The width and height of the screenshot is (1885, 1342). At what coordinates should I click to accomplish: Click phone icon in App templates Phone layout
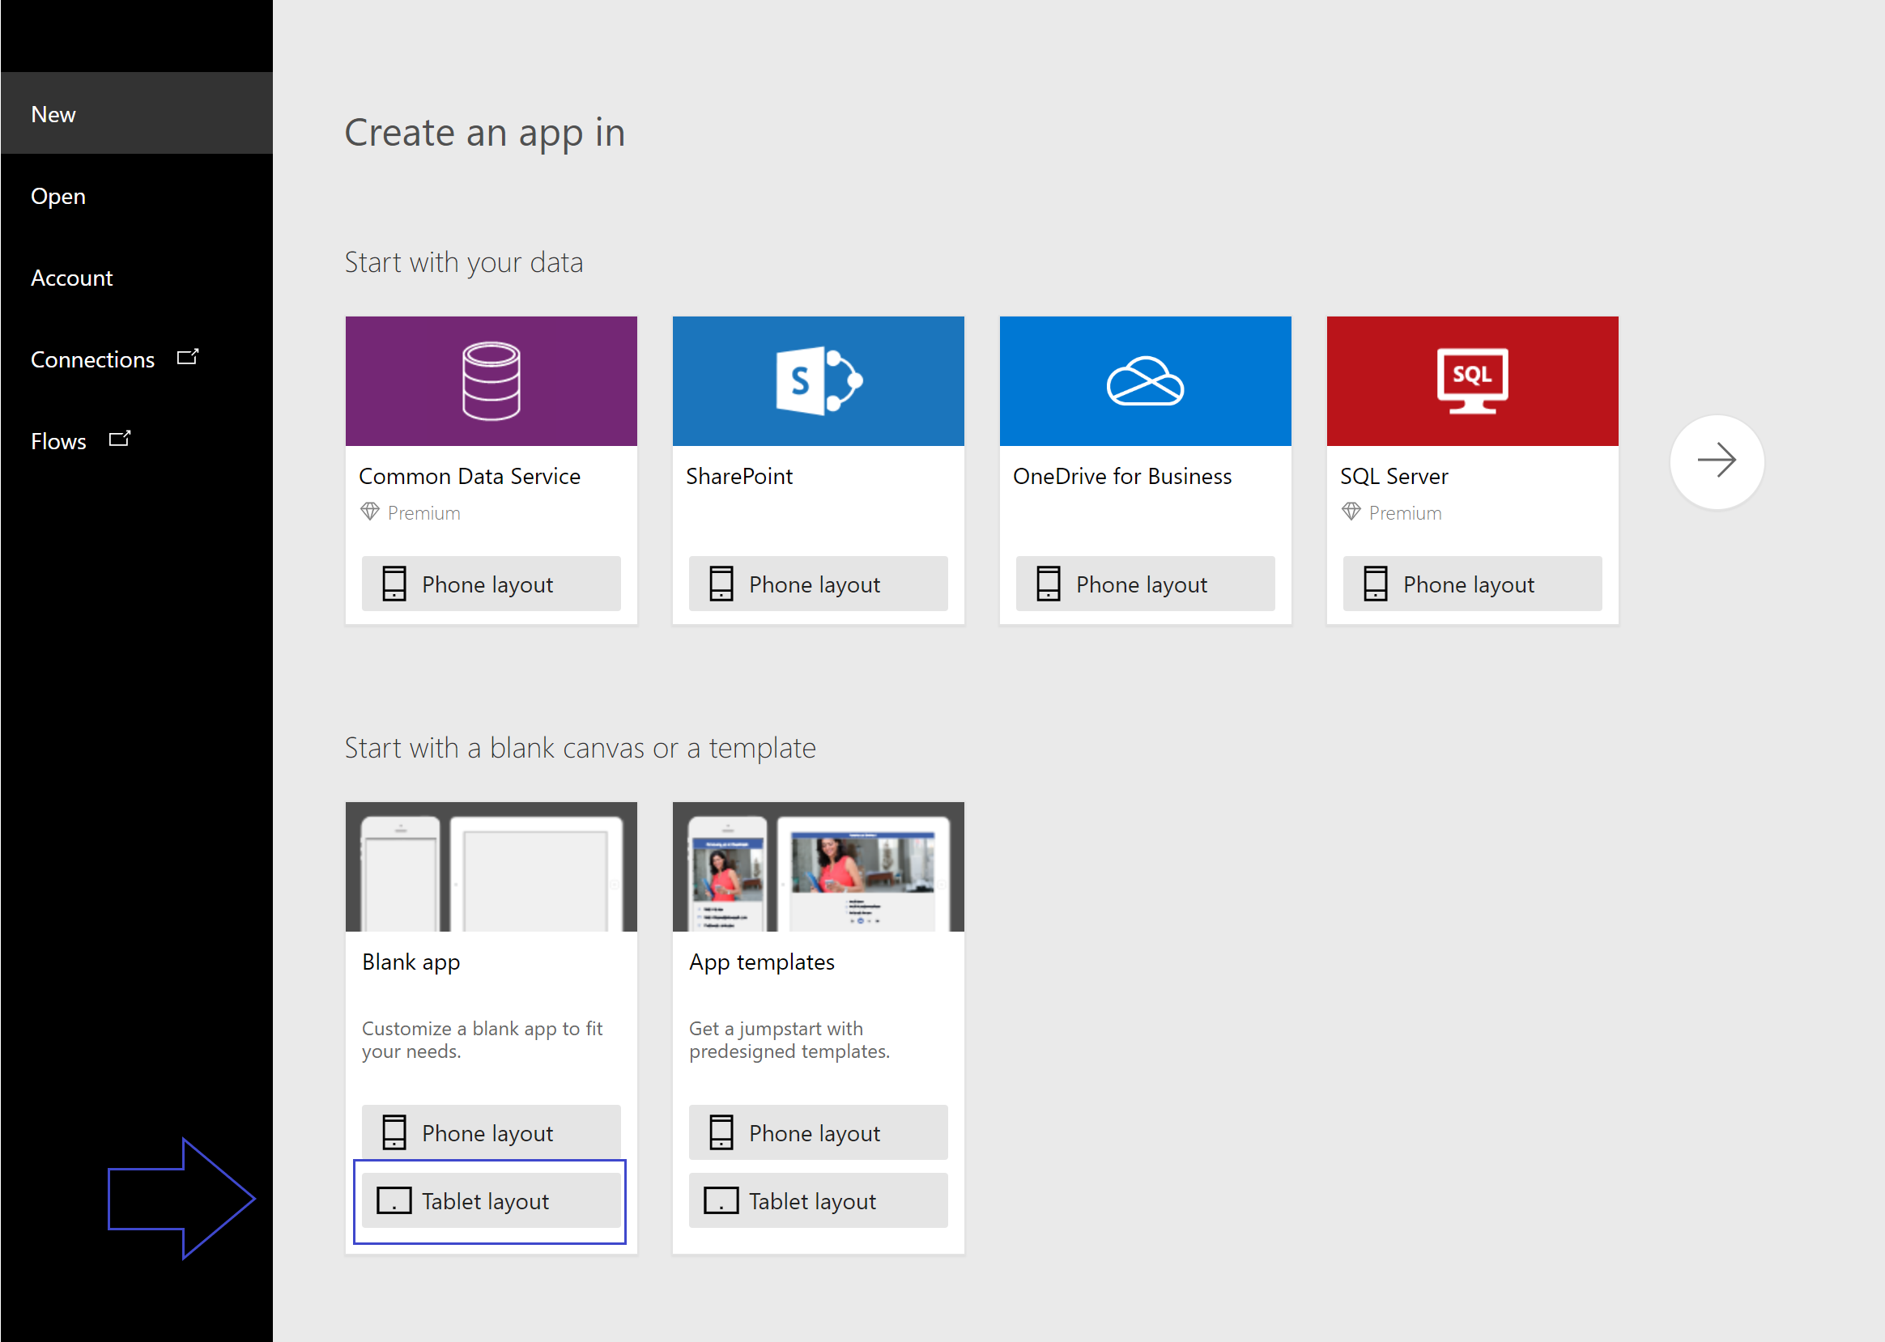coord(721,1132)
